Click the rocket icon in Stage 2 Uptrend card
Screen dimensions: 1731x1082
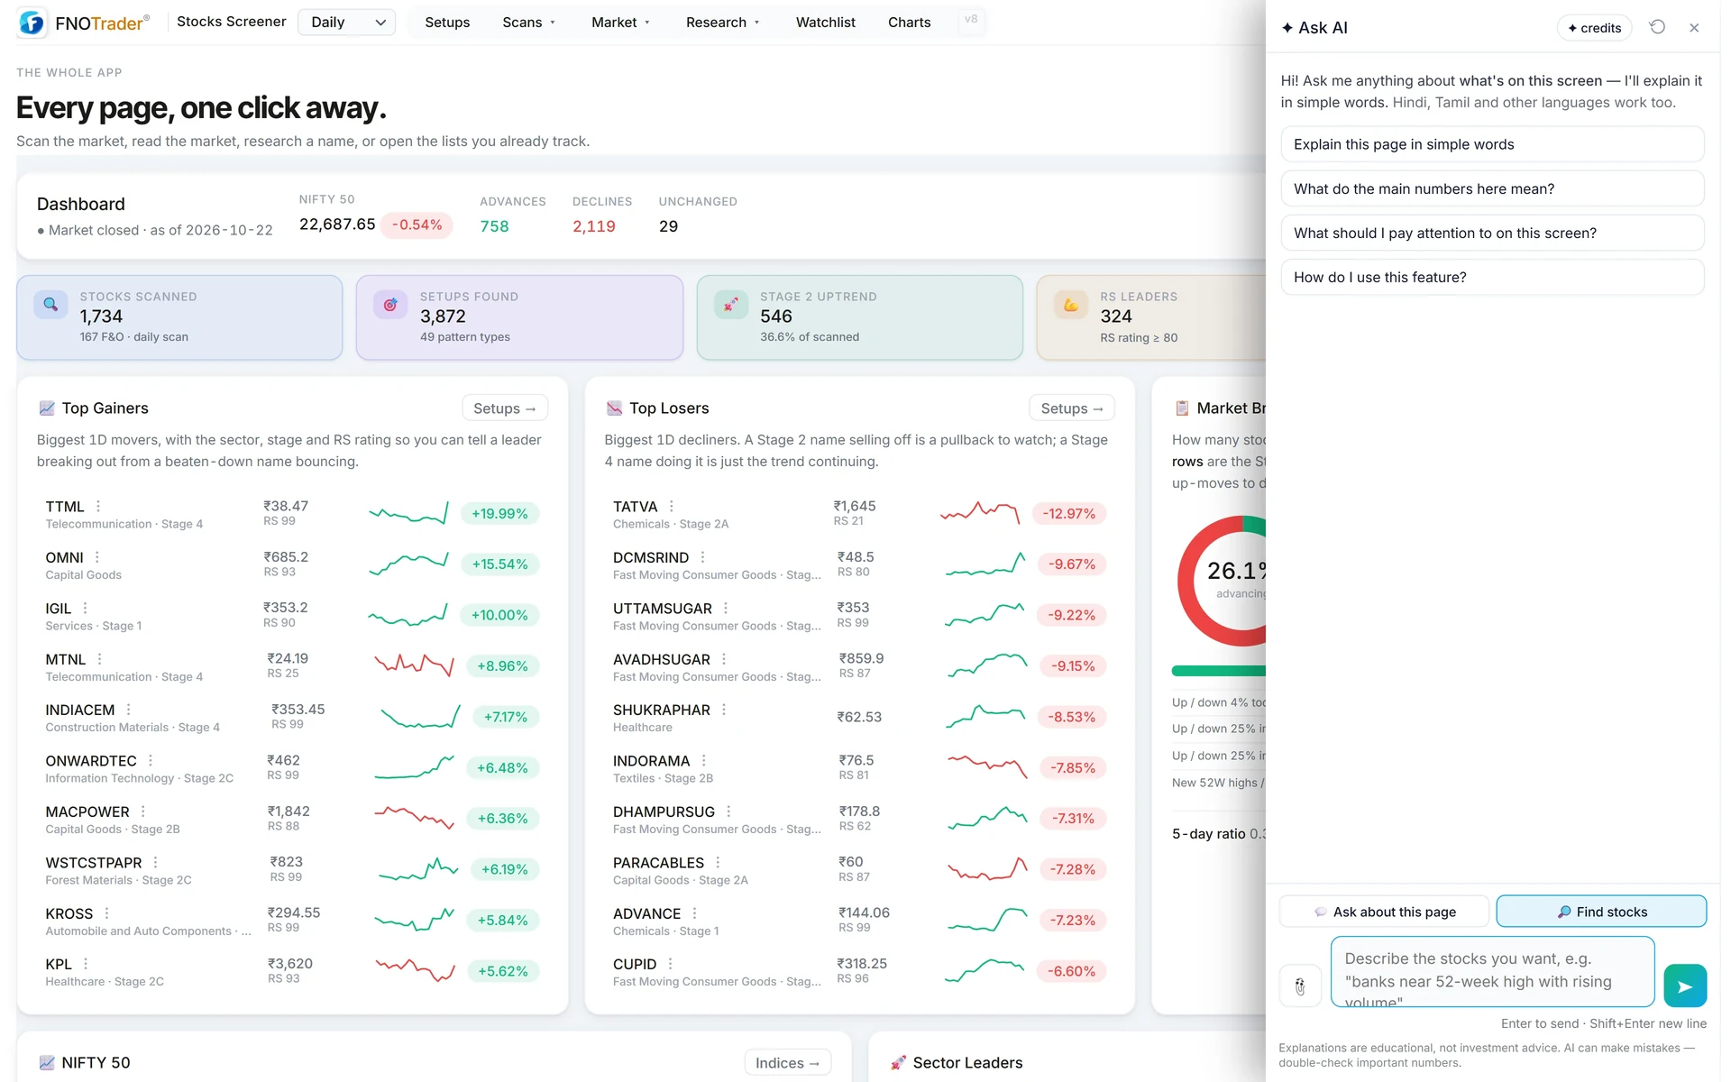pyautogui.click(x=731, y=305)
